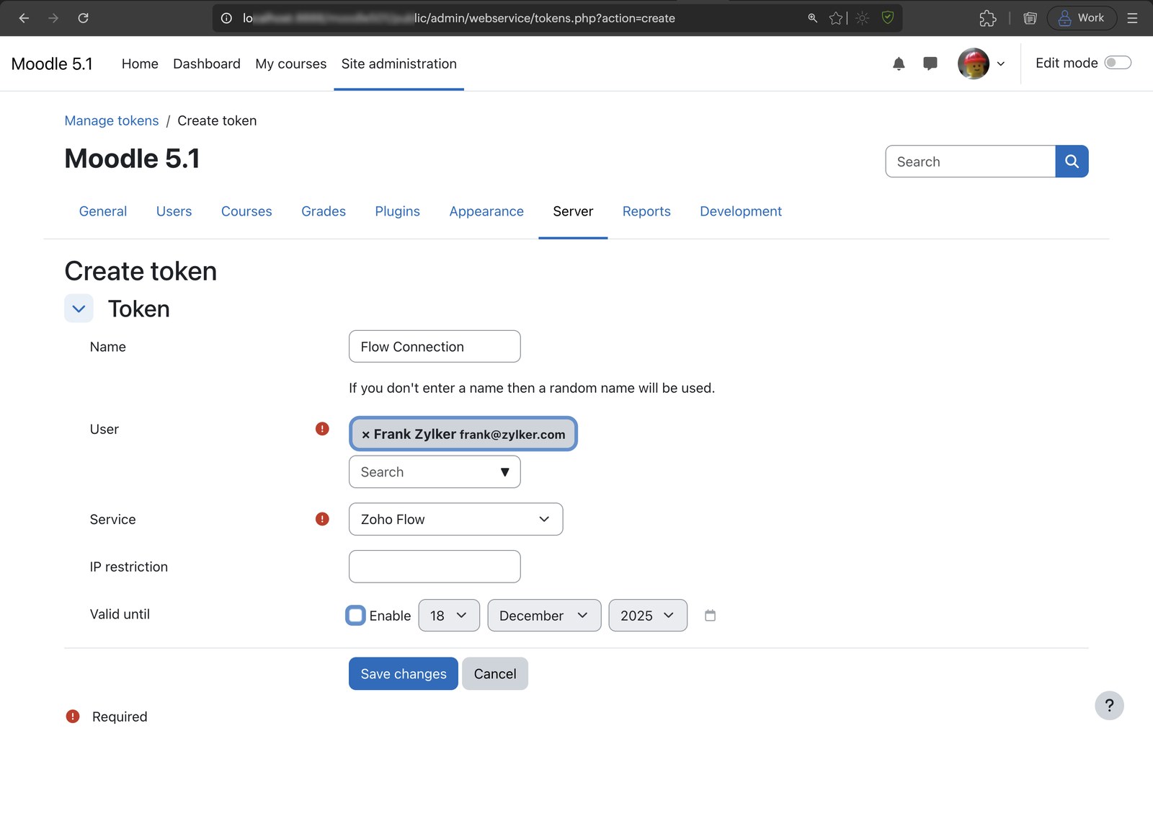Open messaging chat bubble icon
Image resolution: width=1153 pixels, height=824 pixels.
tap(930, 63)
